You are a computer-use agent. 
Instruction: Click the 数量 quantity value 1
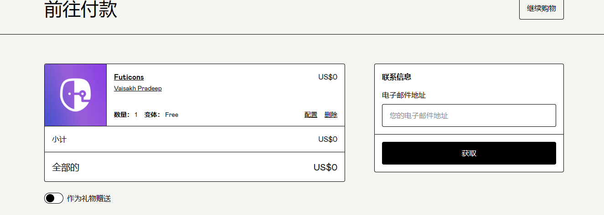136,115
